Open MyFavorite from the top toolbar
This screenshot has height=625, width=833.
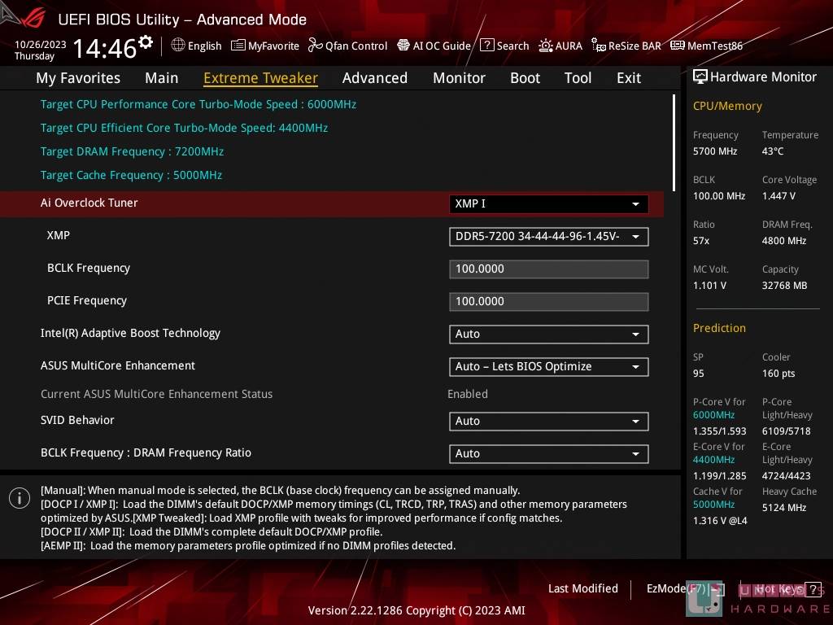pos(265,46)
